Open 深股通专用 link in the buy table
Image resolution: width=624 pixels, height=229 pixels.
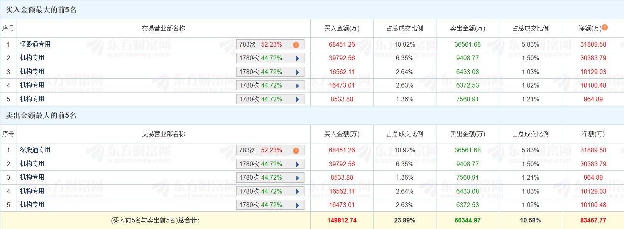coord(35,44)
